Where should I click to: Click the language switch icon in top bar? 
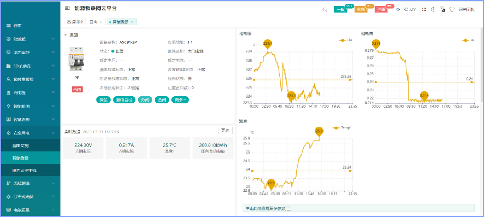pos(442,9)
